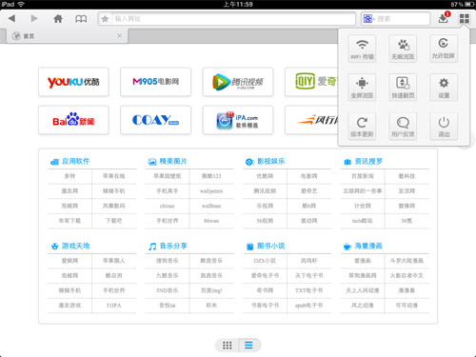Viewport: 476px width, 357px height.
Task: Open the epub电子书 link
Action: click(308, 306)
